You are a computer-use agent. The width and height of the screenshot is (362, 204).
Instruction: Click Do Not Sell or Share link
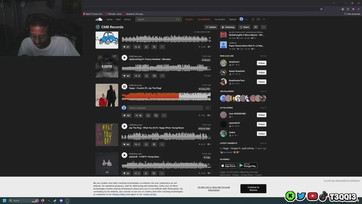point(214,189)
